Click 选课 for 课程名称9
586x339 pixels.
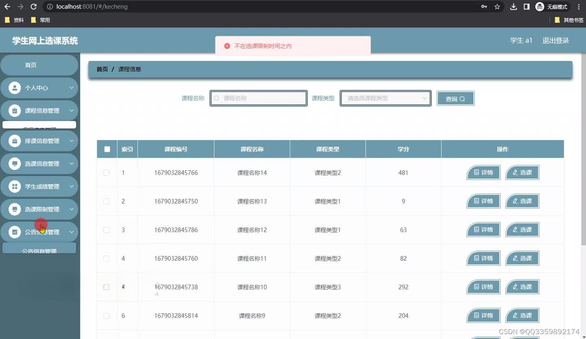[x=522, y=315]
